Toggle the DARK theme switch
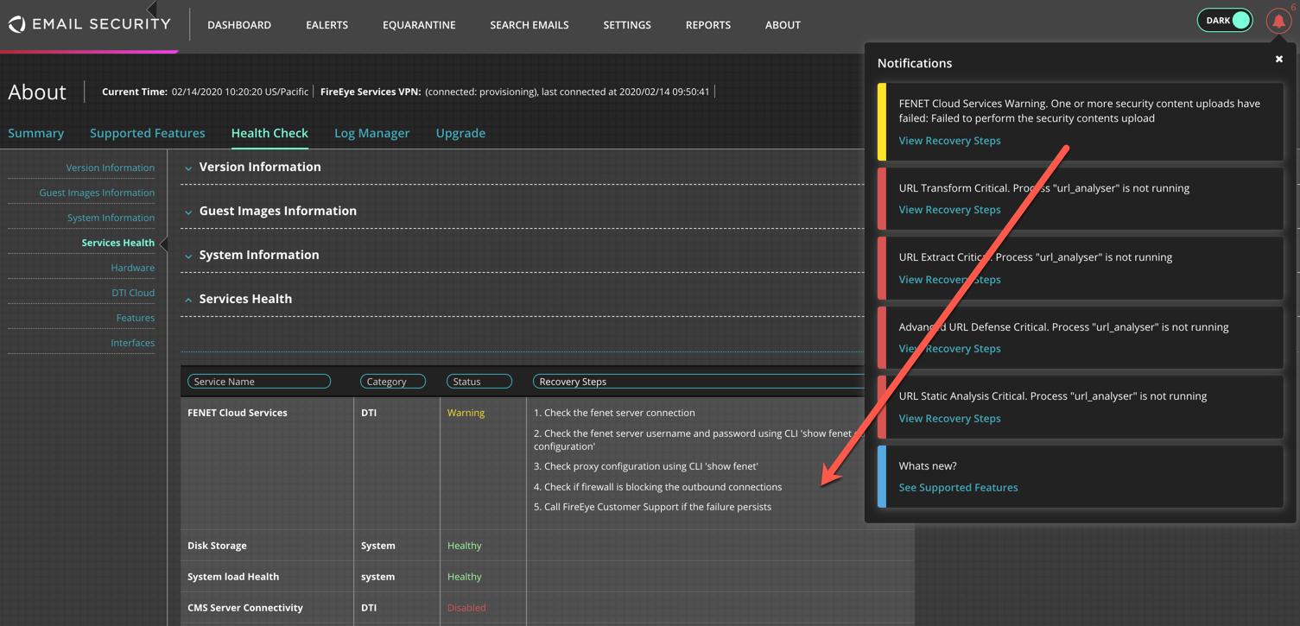 (x=1225, y=21)
